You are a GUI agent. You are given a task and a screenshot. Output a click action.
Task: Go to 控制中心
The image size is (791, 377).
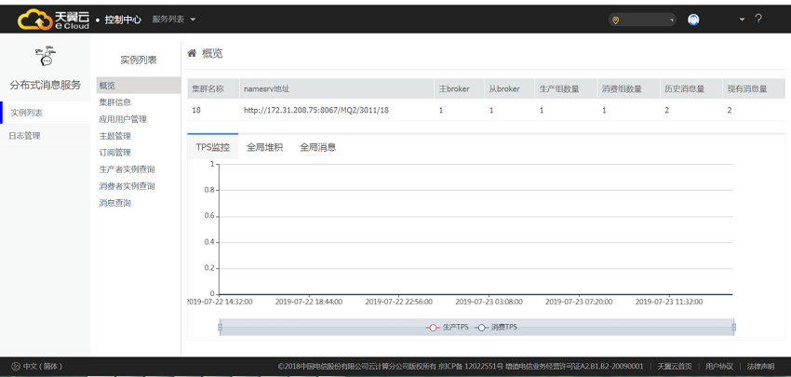point(123,20)
